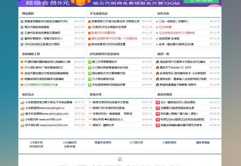Click the broken image placeholder in footer
This screenshot has height=166, width=241.
[x=120, y=159]
